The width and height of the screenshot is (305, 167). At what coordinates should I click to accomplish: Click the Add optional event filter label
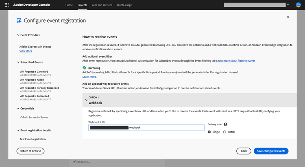(97, 56)
